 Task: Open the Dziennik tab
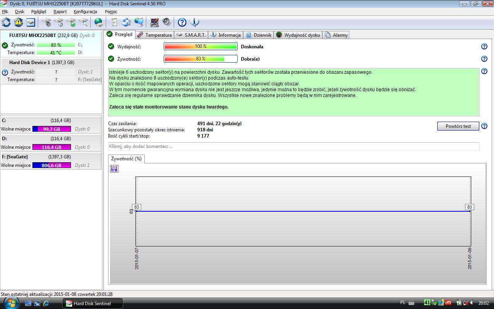(259, 35)
